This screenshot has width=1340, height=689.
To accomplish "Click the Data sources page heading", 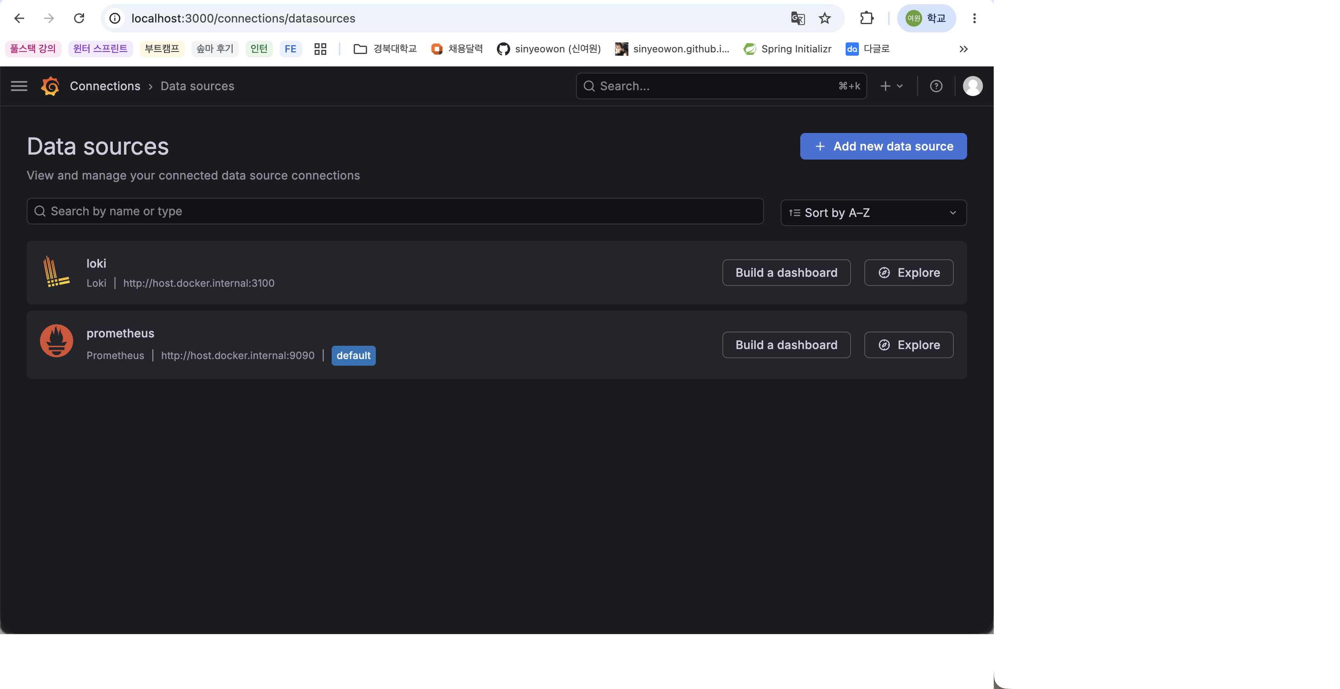I will point(98,147).
